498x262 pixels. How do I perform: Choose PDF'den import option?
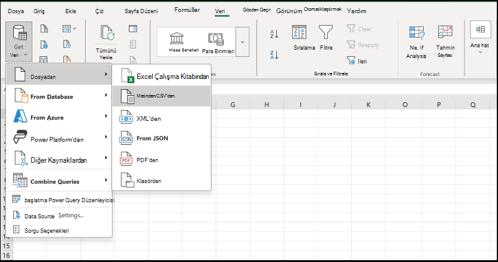click(x=162, y=160)
